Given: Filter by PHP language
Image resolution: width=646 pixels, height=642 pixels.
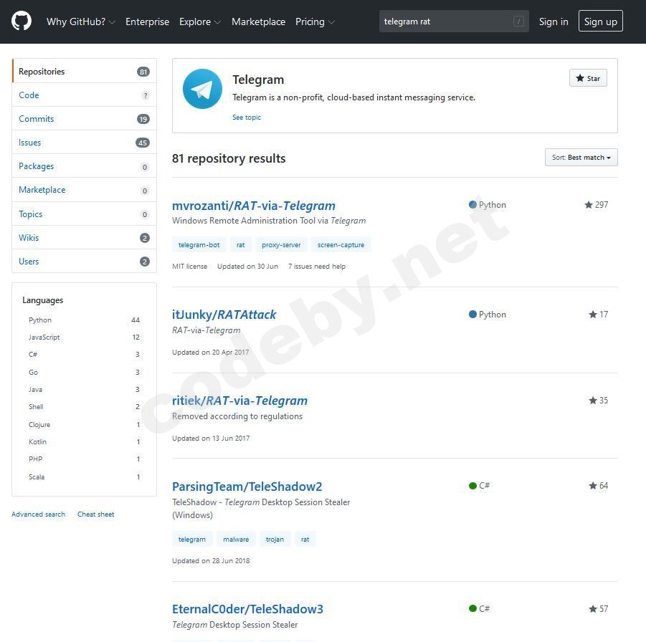Looking at the screenshot, I should click(84, 459).
